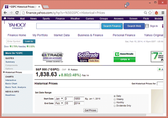
Task: Open the Basic Chart link
Action: 11,84
